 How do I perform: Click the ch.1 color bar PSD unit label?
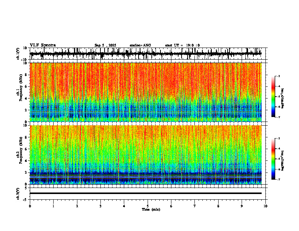(x=282, y=99)
